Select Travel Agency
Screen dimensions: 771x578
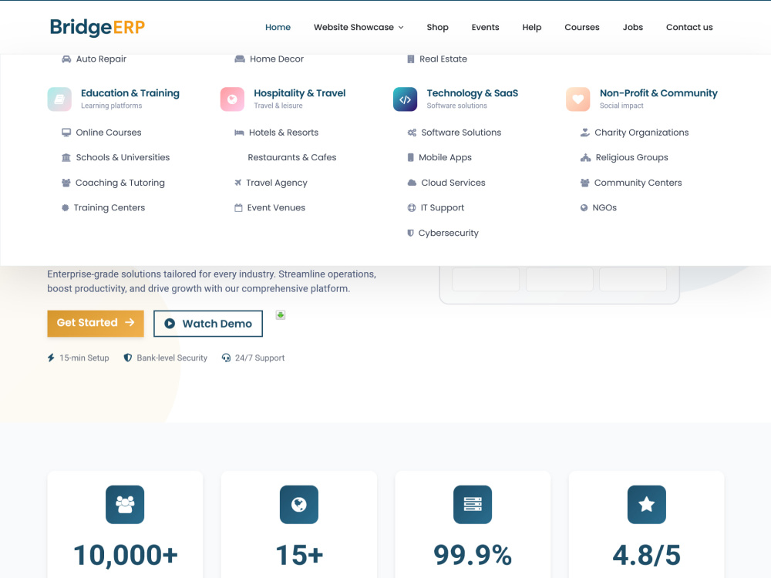click(276, 183)
